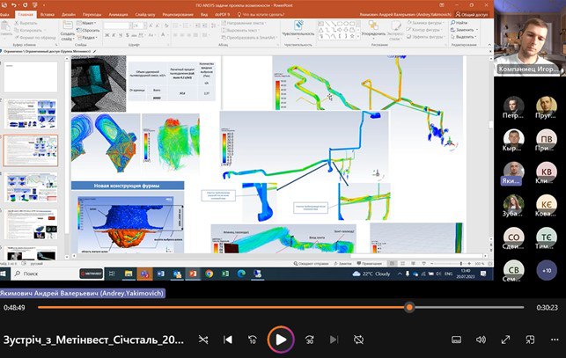Skip back 10 seconds

pyautogui.click(x=254, y=340)
